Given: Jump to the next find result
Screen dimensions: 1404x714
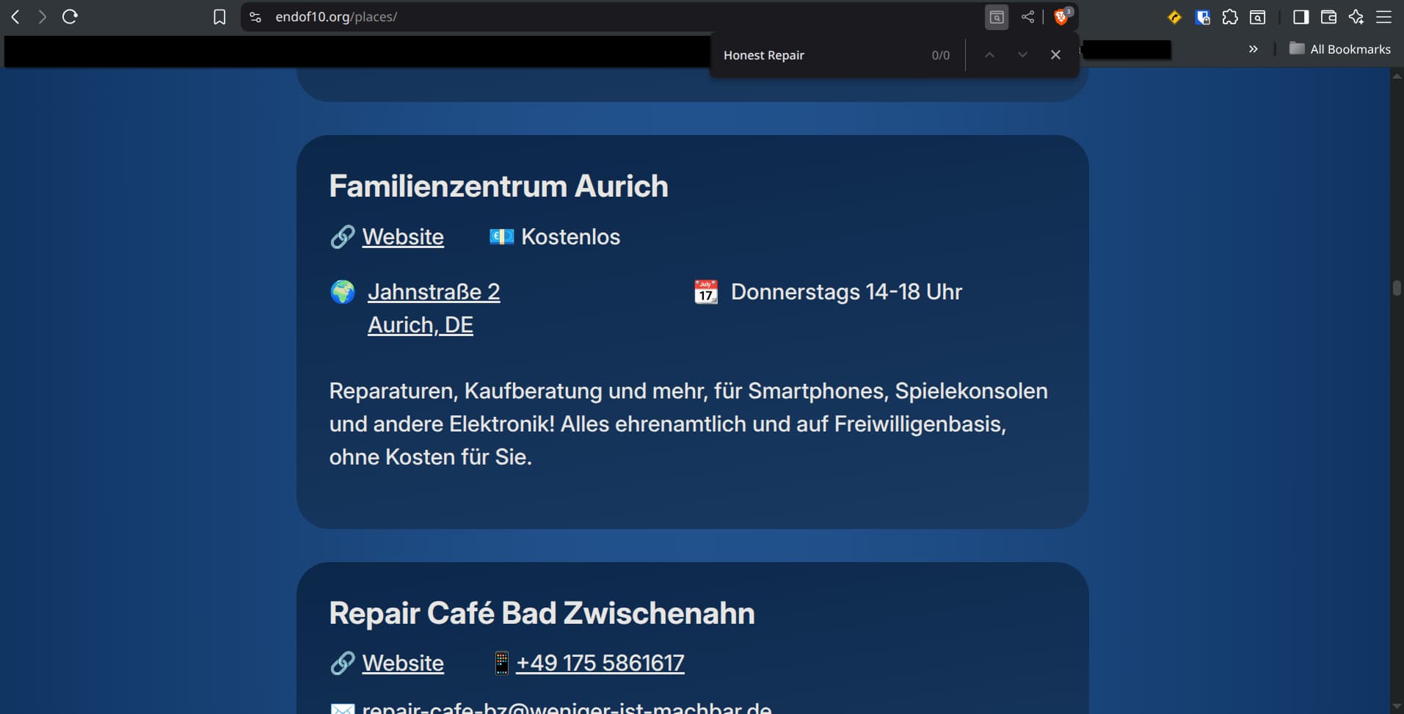Looking at the screenshot, I should (x=1022, y=55).
